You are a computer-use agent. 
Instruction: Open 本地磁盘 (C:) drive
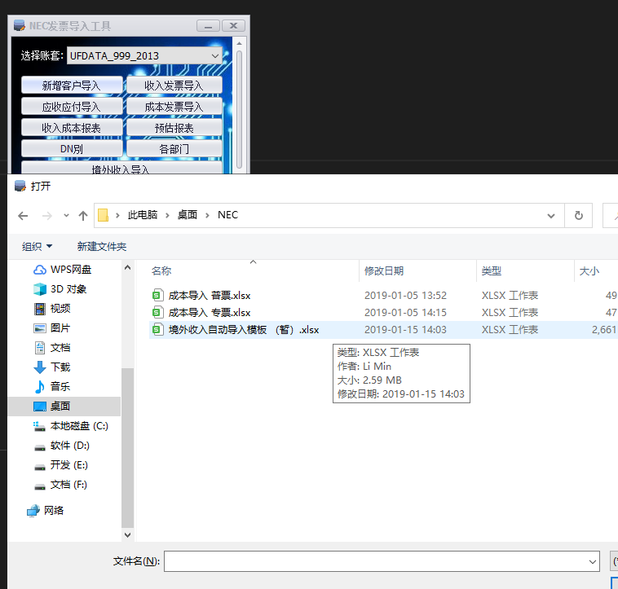point(71,426)
